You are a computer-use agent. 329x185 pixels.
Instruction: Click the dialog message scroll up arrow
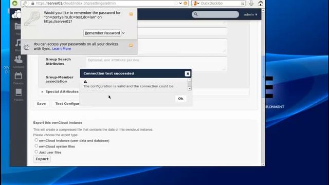(x=190, y=80)
